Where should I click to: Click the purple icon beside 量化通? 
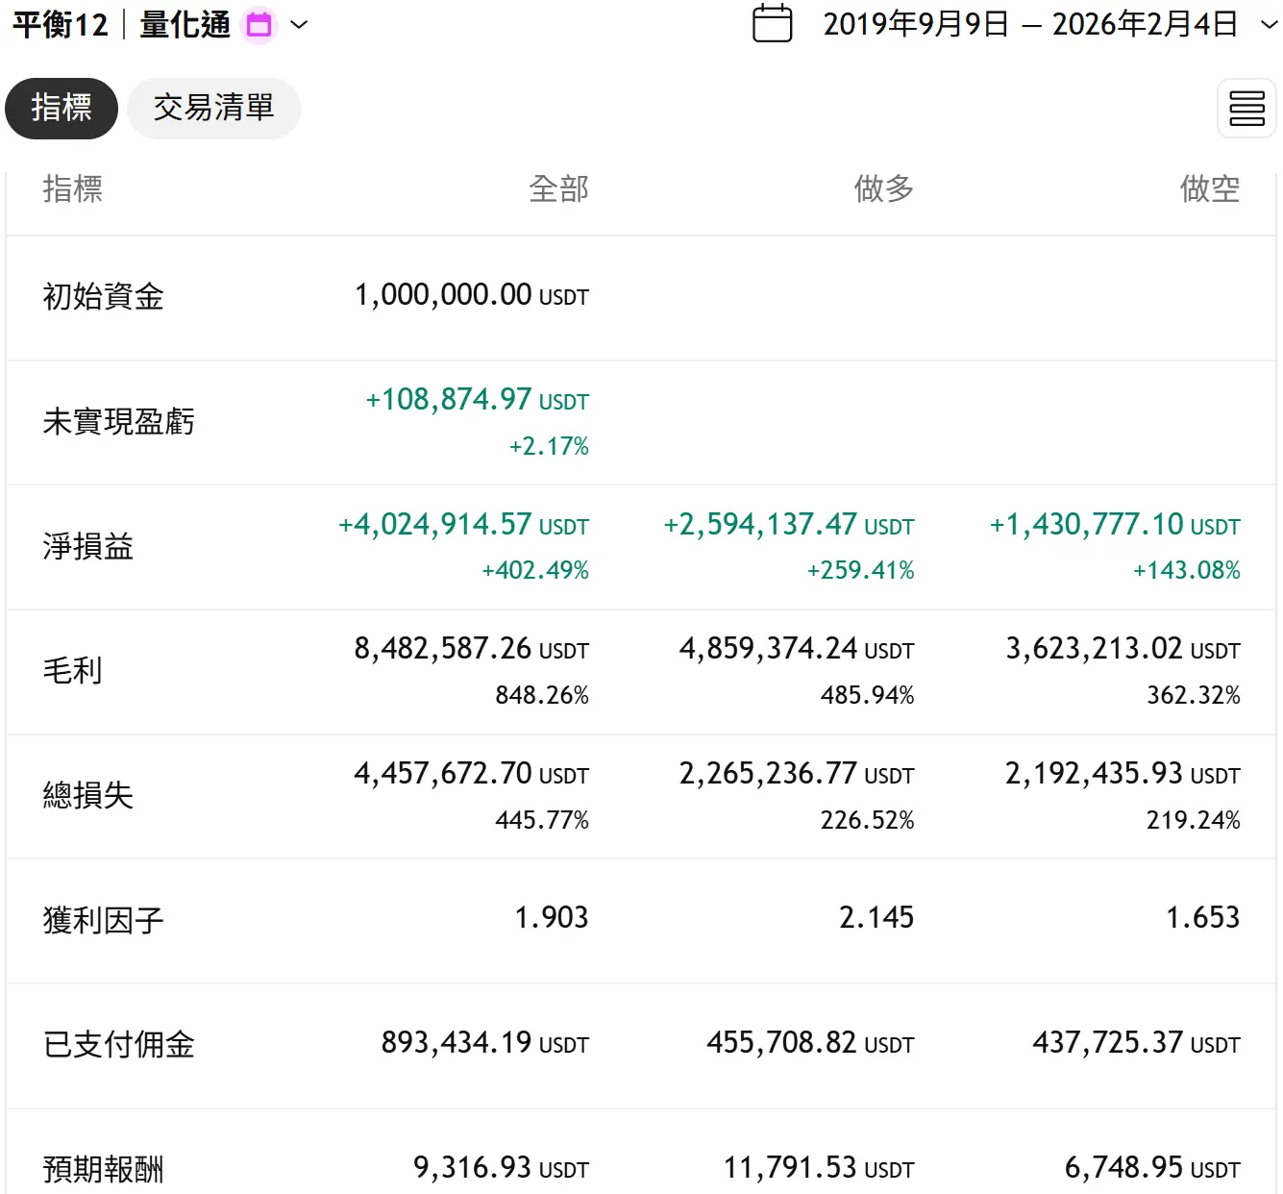[259, 25]
